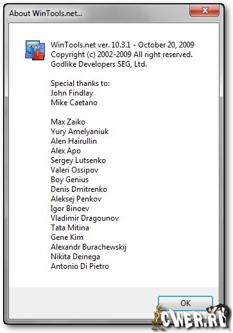Click the name Denis Dmitrenko
The height and width of the screenshot is (333, 233).
coord(79,189)
